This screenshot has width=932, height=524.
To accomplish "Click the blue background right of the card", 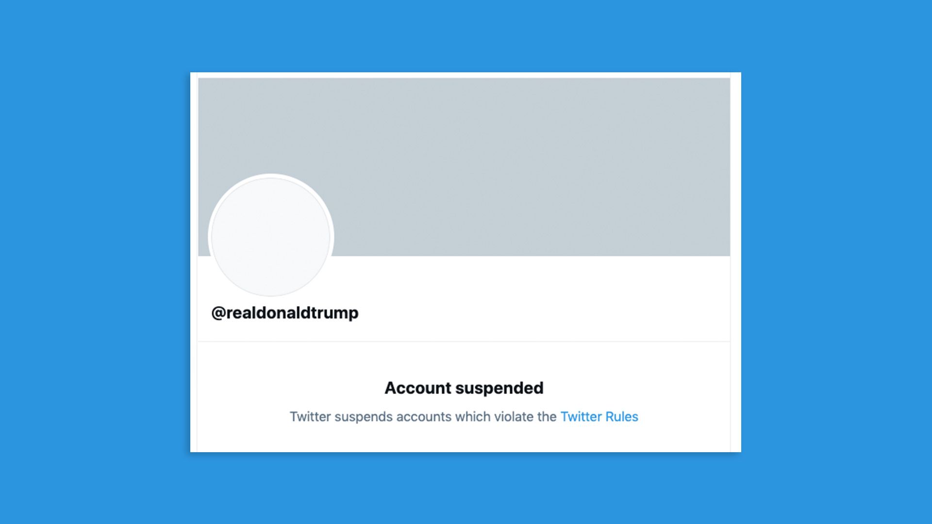I will pyautogui.click(x=836, y=262).
